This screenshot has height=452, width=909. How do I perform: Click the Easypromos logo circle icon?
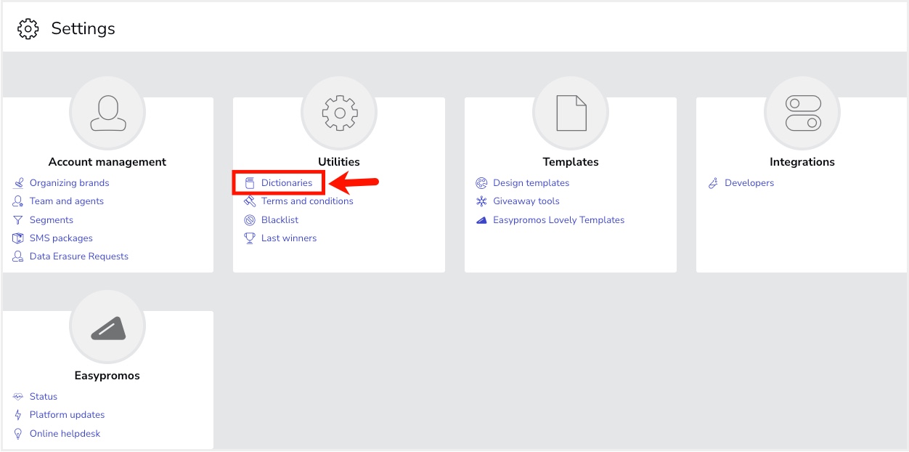coord(107,328)
